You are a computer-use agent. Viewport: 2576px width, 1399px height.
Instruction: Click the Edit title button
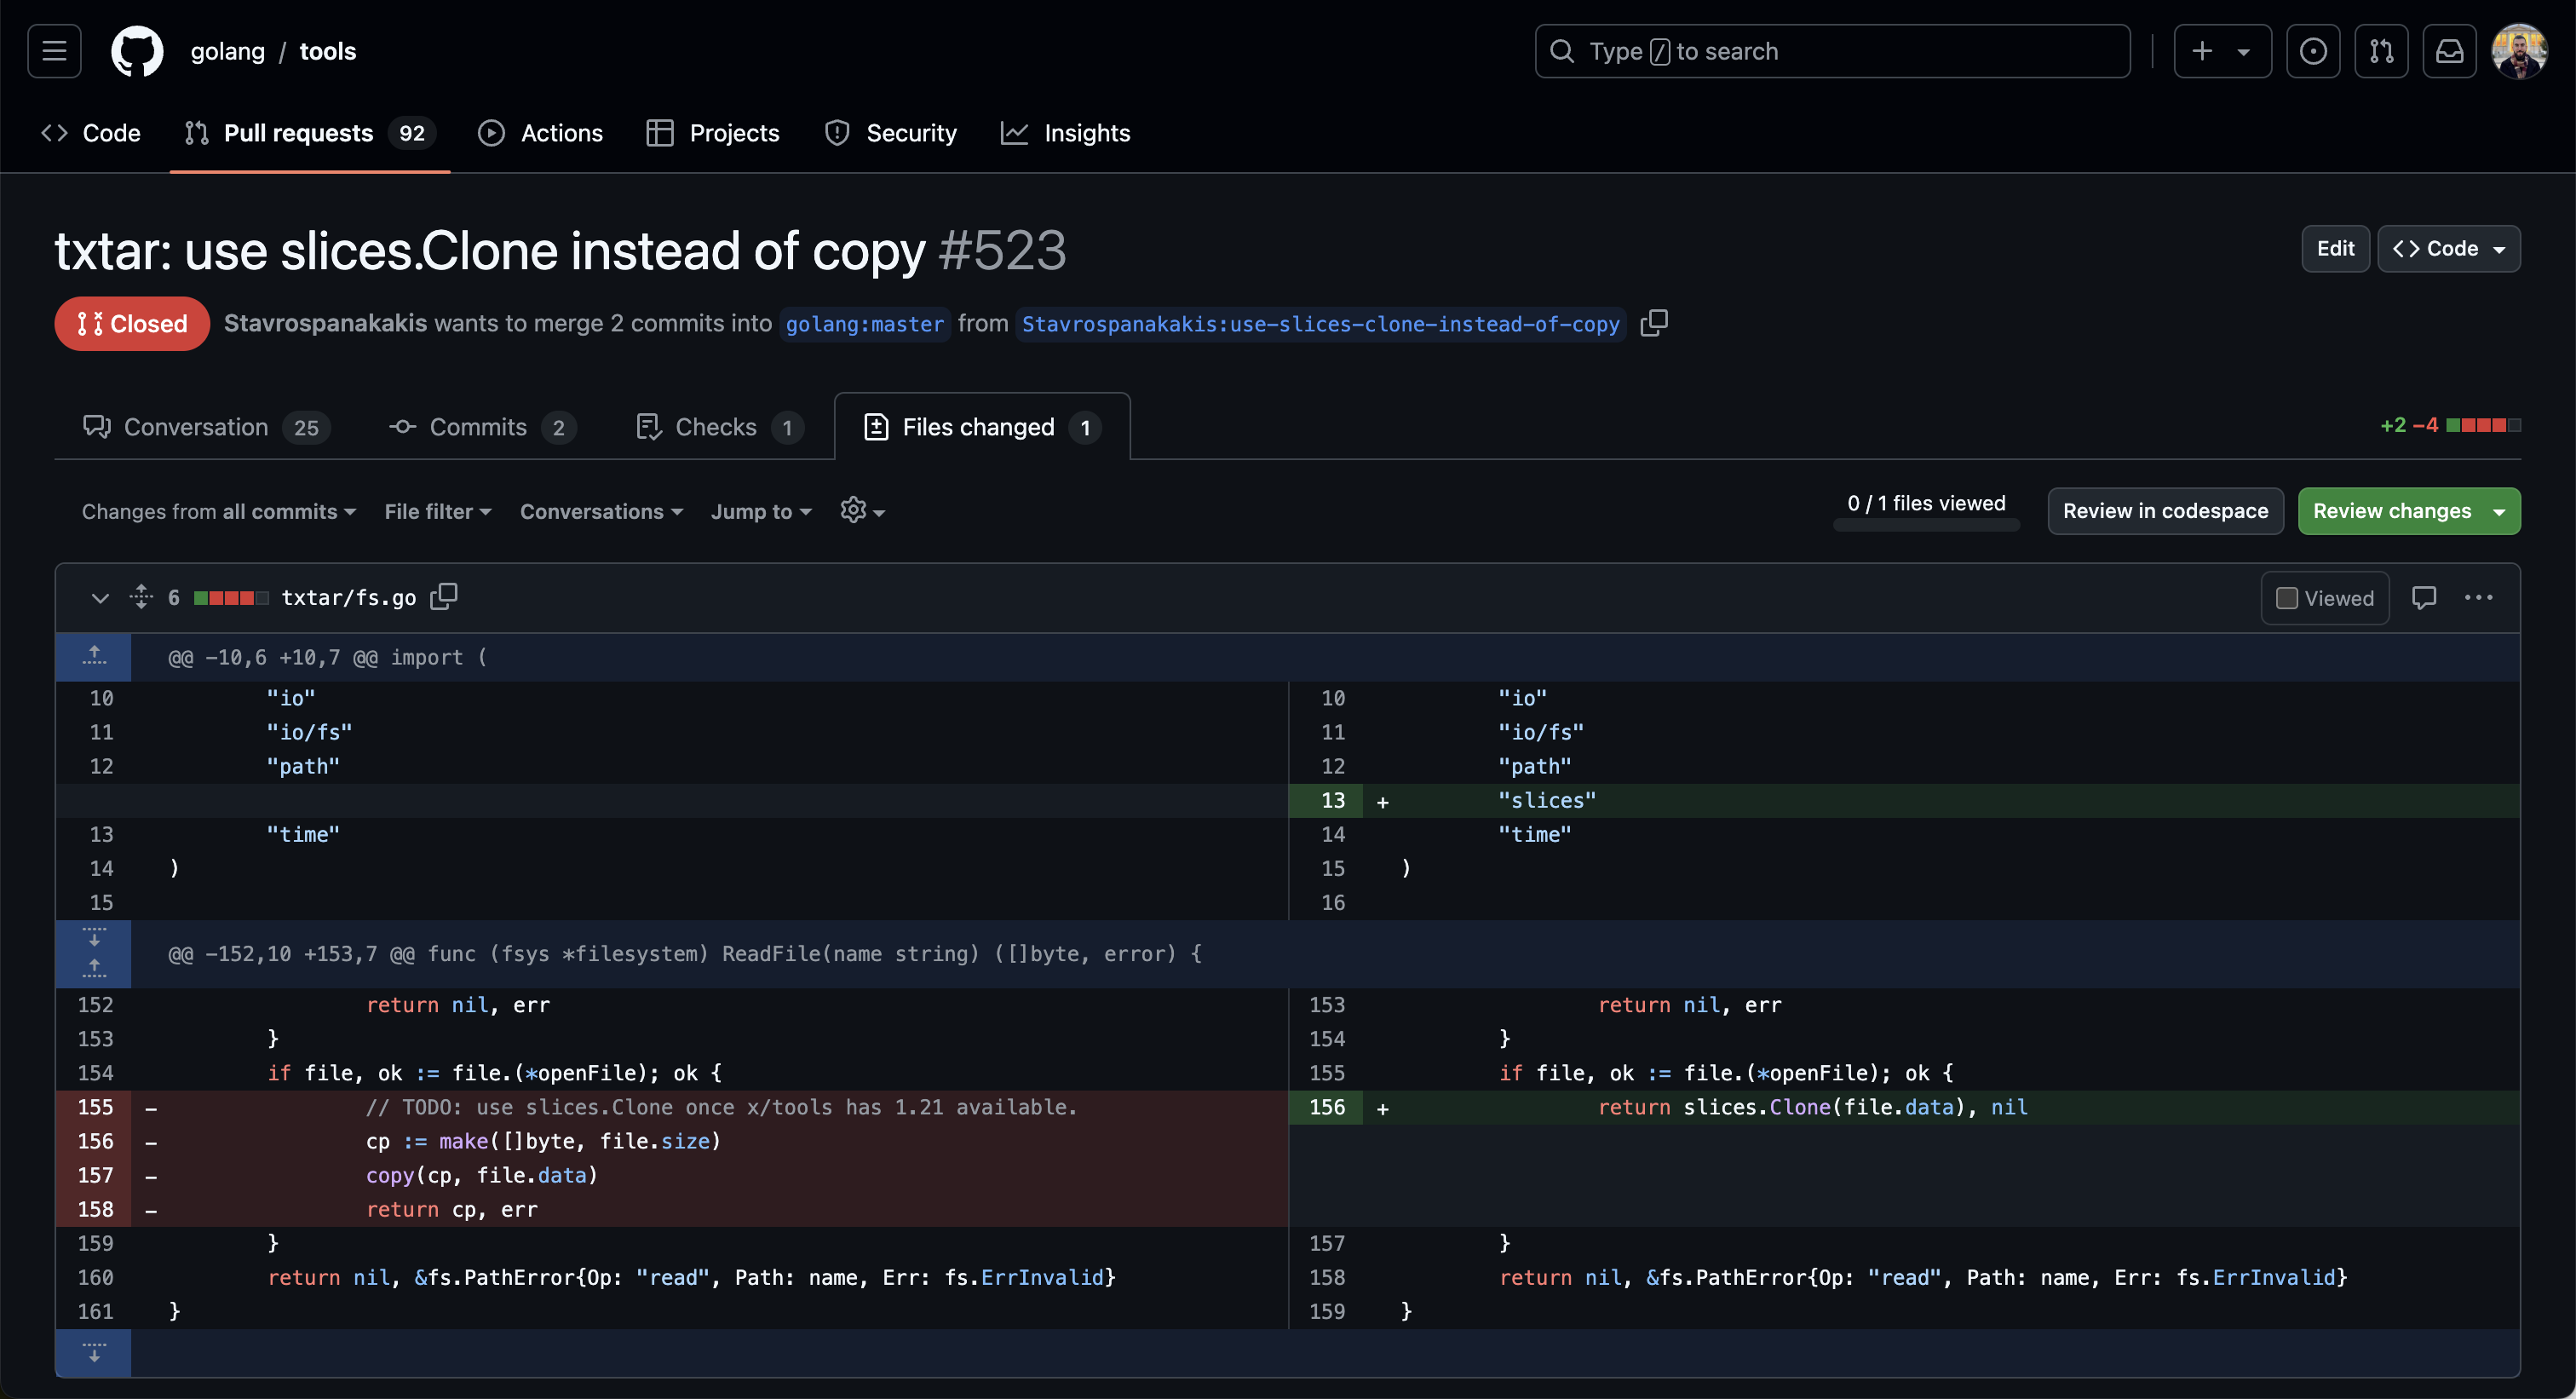(2335, 248)
